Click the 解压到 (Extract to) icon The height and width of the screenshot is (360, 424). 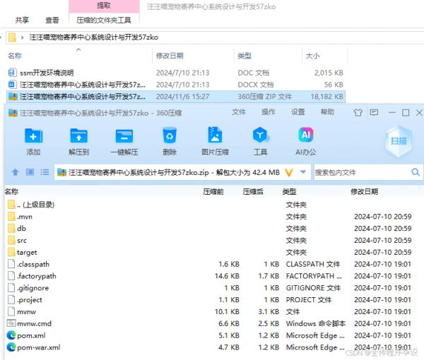click(78, 136)
